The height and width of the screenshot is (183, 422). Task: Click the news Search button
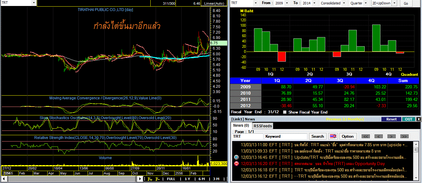[x=317, y=136]
